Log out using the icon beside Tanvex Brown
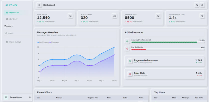This screenshot has width=209, height=102. tap(29, 97)
